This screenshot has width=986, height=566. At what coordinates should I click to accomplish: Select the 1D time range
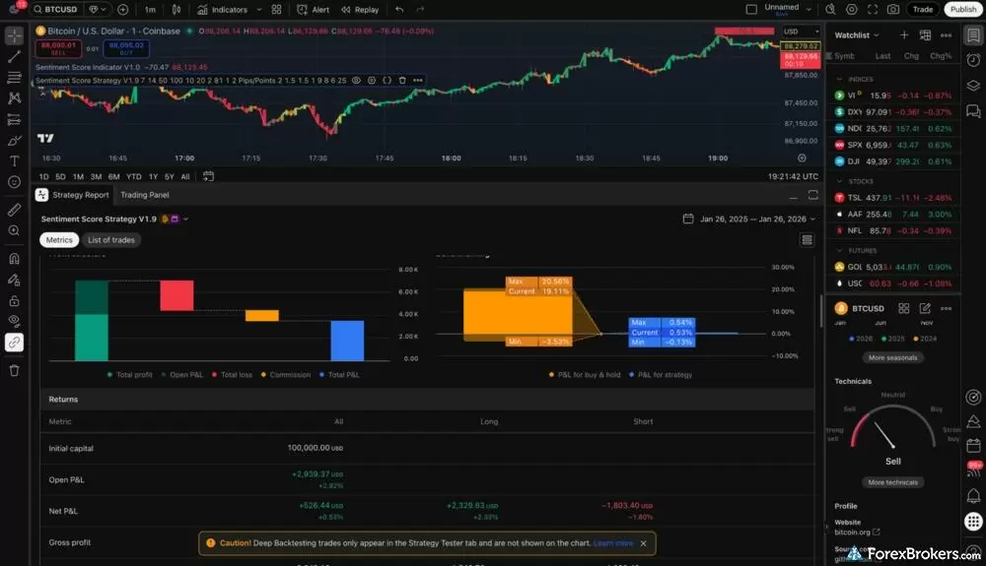44,177
